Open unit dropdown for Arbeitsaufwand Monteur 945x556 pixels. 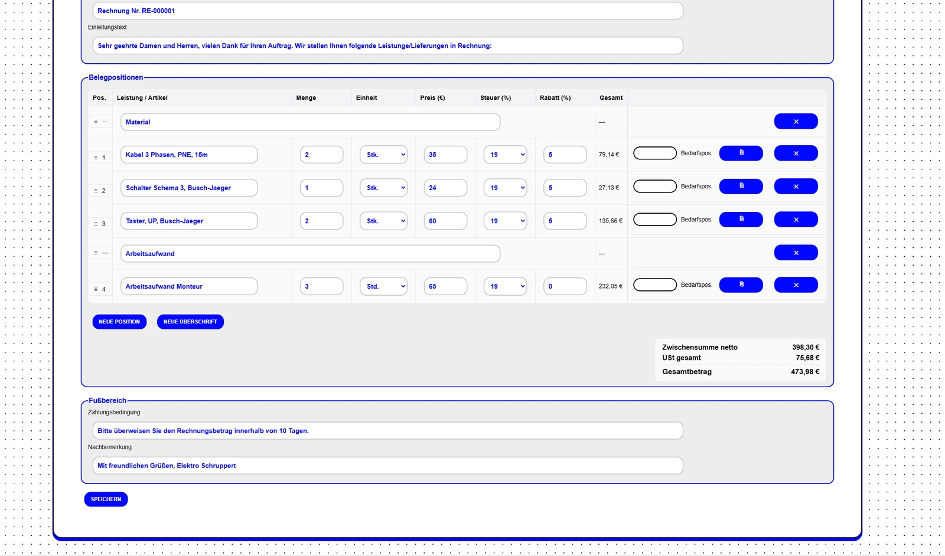click(x=383, y=286)
